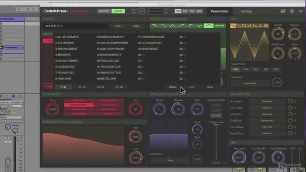Click the LOAD... preset button
The width and height of the screenshot is (306, 172).
point(136,26)
